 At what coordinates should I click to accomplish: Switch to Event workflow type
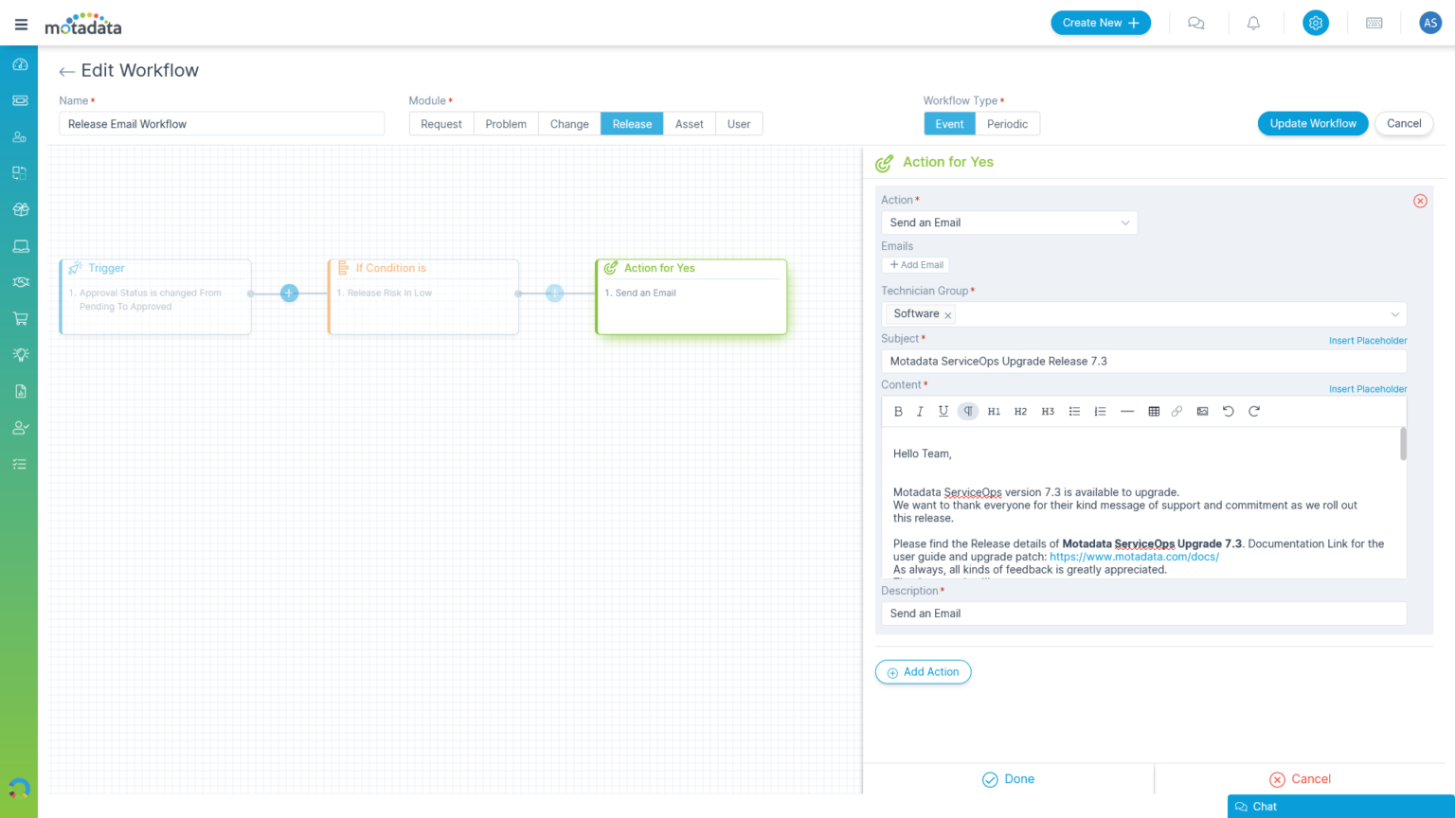coord(949,123)
